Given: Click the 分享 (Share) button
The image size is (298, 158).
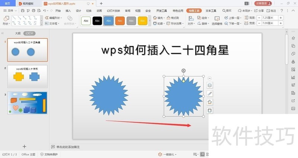Looking at the screenshot, I should 259,11.
